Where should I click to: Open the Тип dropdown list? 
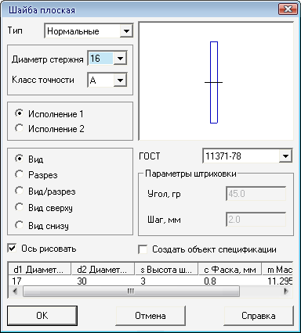pos(126,31)
